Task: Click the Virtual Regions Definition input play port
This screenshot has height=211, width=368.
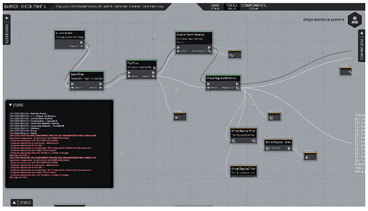Action: click(209, 84)
